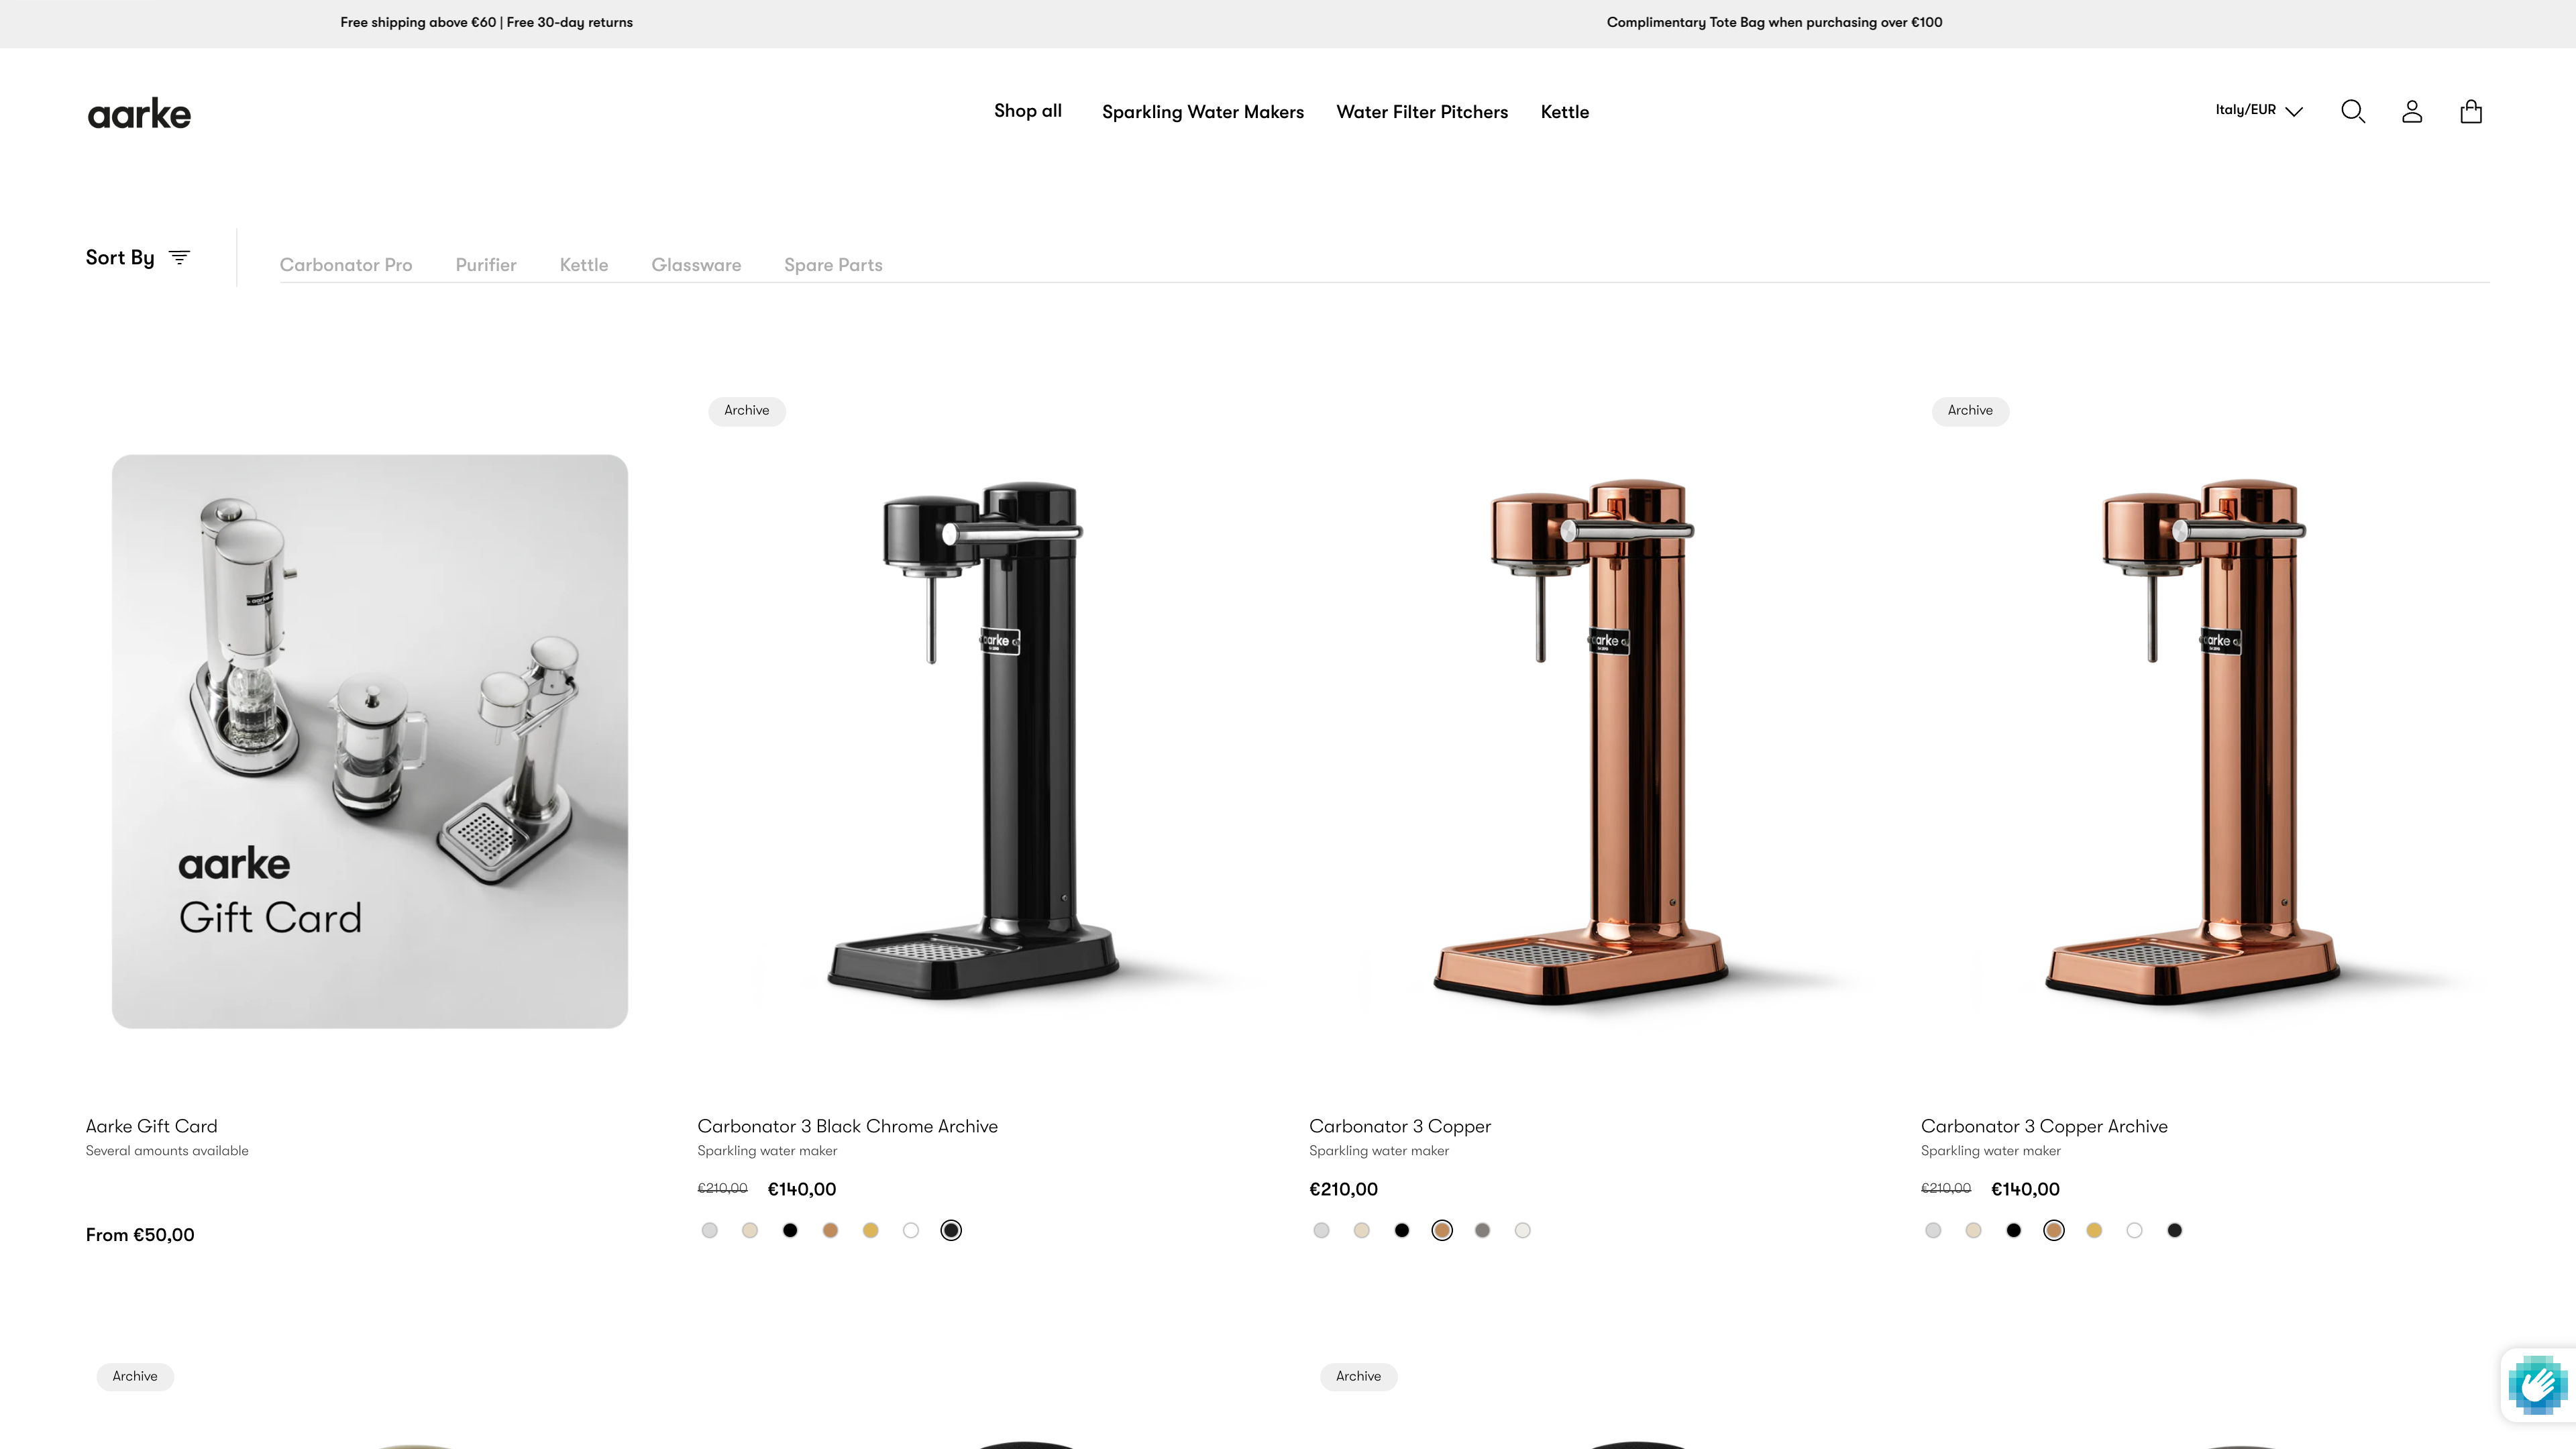2576x1449 pixels.
Task: Open Water Filter Pitchers menu
Action: (1422, 112)
